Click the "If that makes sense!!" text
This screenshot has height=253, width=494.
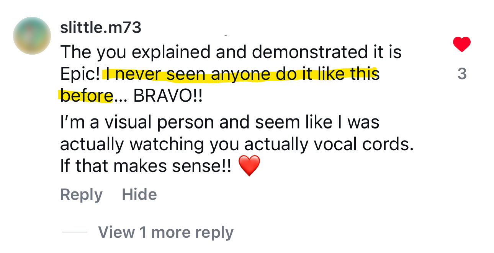[146, 167]
